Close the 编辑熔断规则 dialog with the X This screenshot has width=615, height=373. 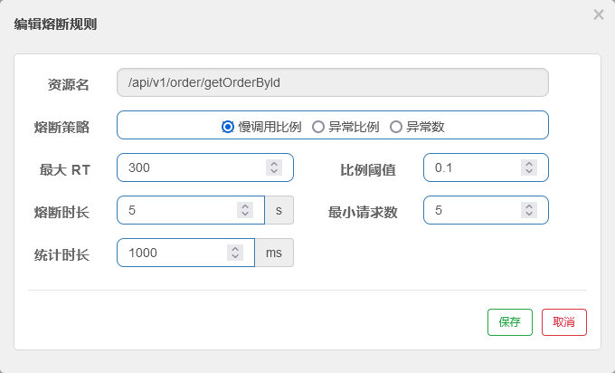coord(598,14)
